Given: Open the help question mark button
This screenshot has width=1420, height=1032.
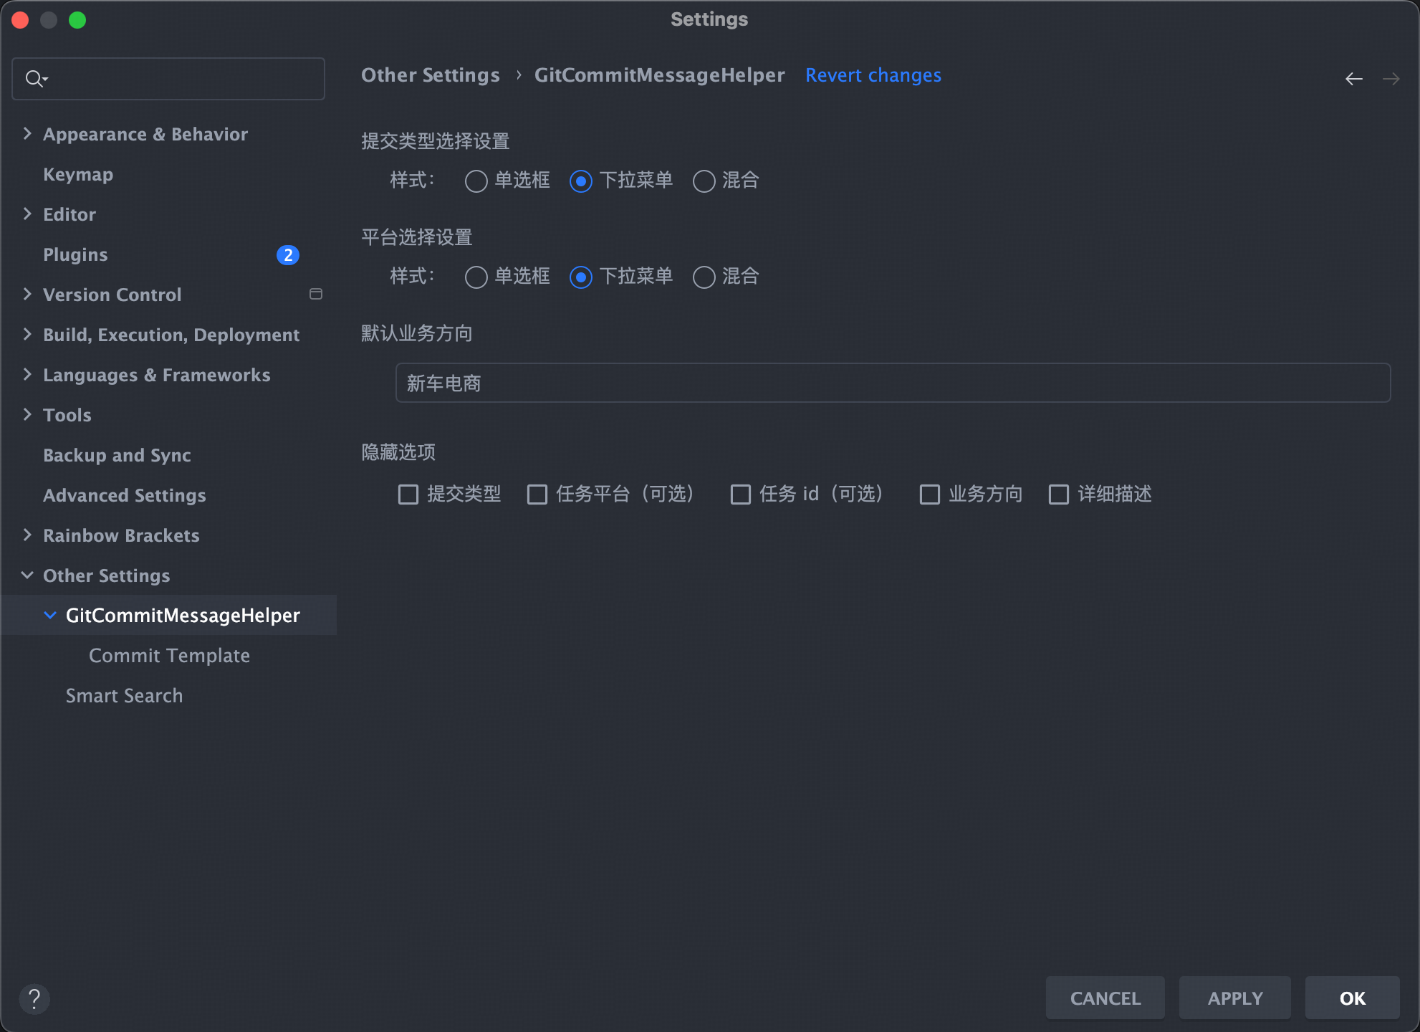Looking at the screenshot, I should (x=34, y=998).
